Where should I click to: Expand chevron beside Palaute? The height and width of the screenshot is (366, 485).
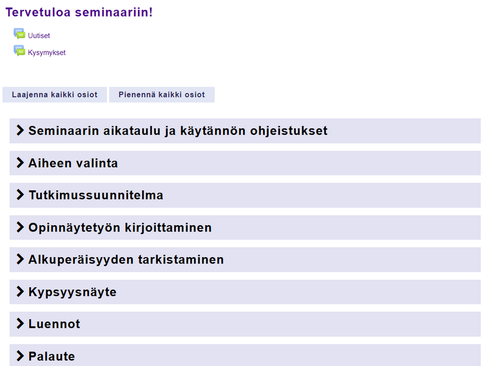click(21, 356)
